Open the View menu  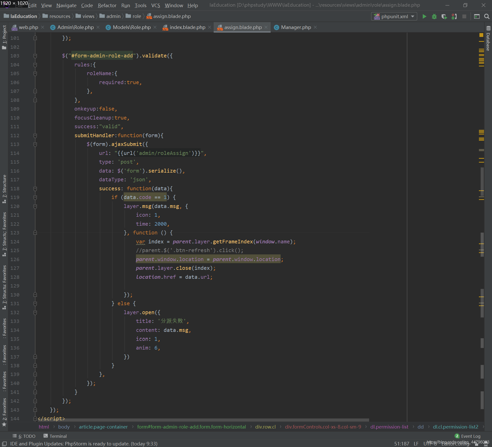click(x=46, y=5)
